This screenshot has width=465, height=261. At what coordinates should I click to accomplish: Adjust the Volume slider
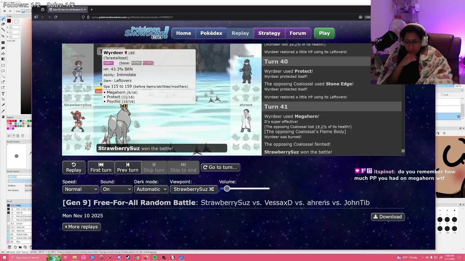[244, 188]
